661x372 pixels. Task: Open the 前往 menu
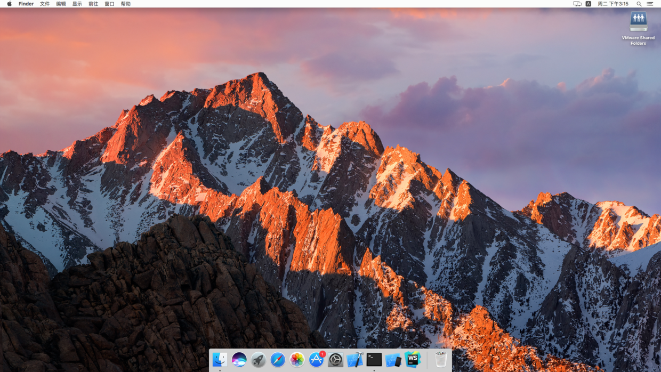(93, 4)
